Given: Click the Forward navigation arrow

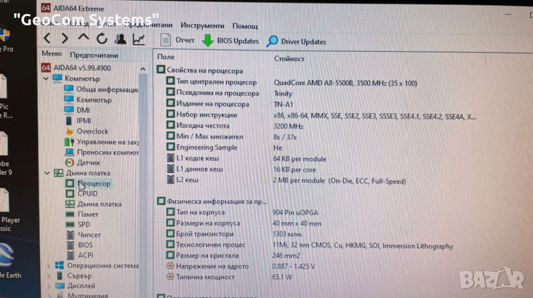Looking at the screenshot, I should point(65,39).
